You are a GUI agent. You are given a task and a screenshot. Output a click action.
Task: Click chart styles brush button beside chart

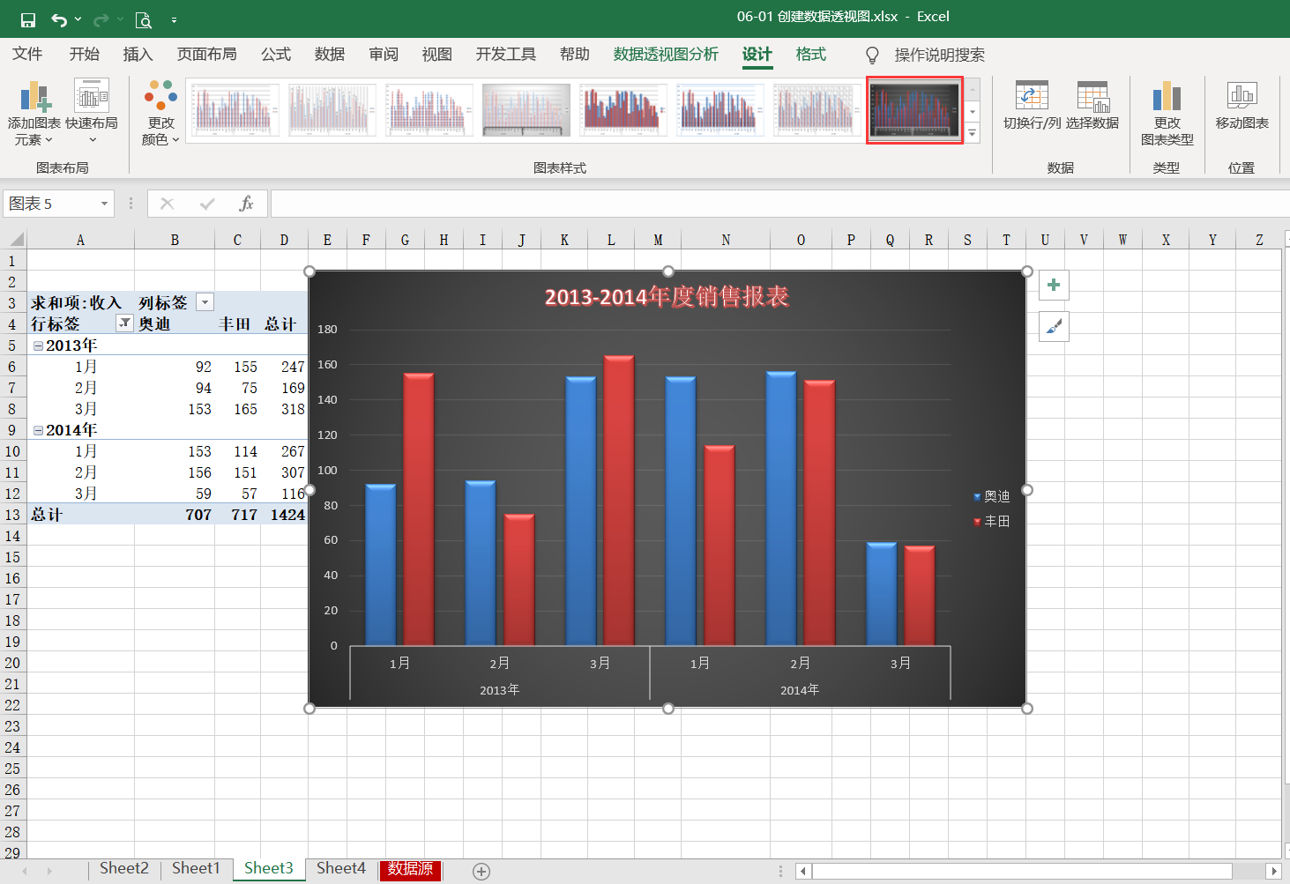tap(1054, 327)
